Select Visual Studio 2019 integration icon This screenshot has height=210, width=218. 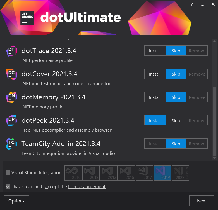(162, 173)
